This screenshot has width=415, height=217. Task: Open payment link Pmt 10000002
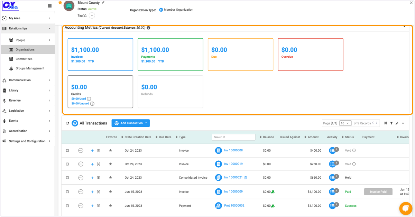click(x=234, y=206)
